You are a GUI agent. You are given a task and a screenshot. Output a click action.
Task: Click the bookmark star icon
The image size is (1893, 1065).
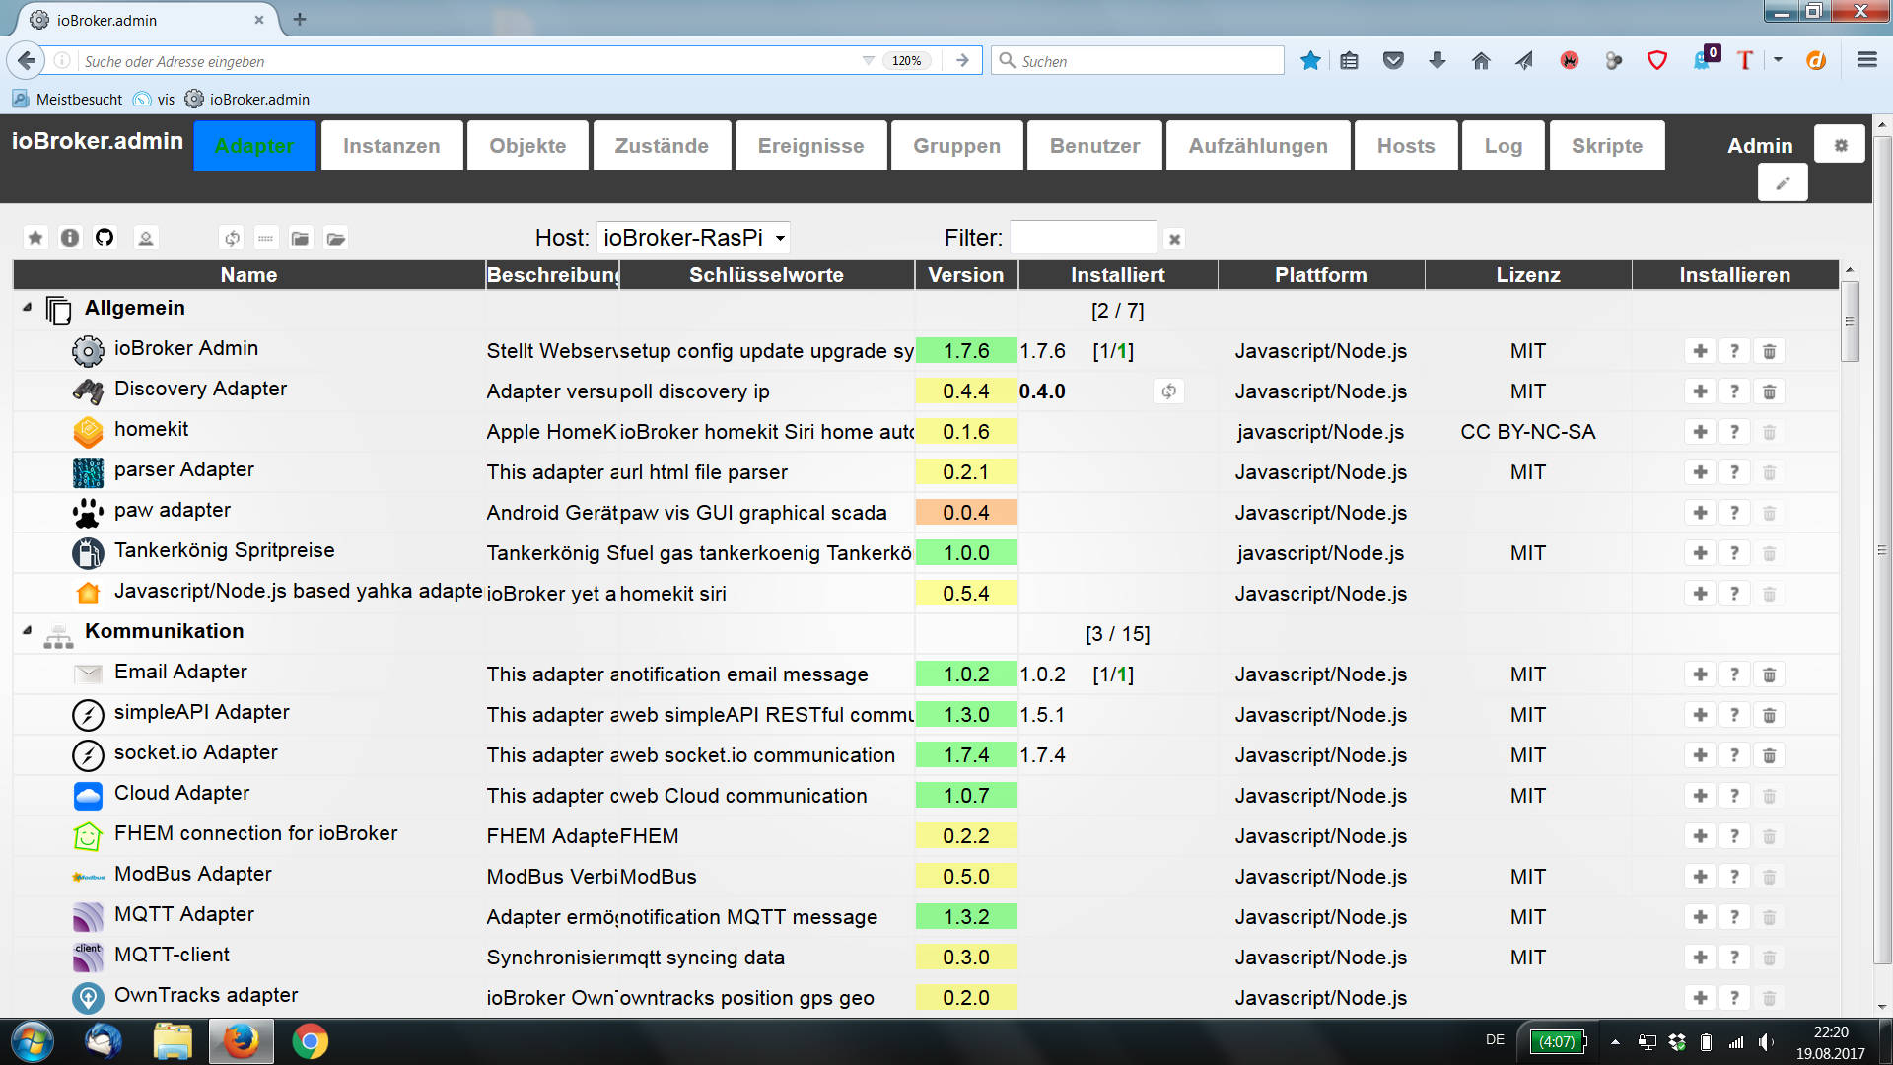(1310, 60)
